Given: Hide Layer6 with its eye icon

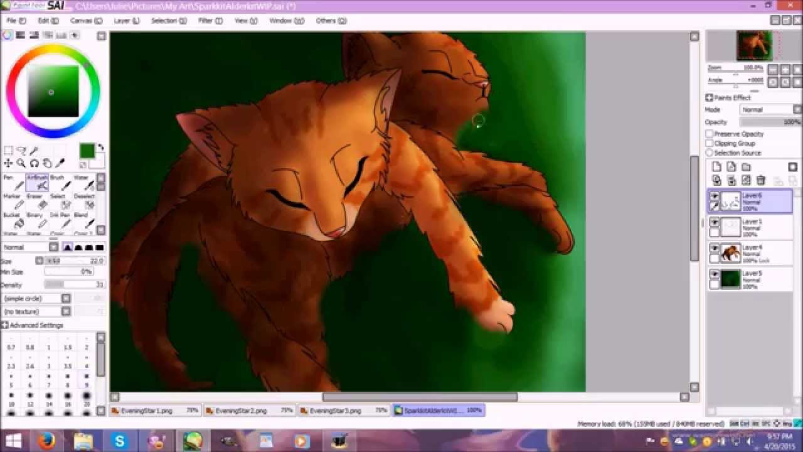Looking at the screenshot, I should (715, 196).
